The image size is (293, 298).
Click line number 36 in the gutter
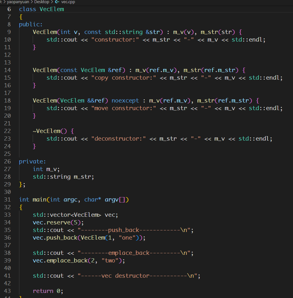click(x=7, y=238)
